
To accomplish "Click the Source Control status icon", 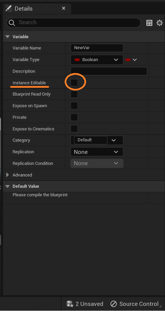I will coord(114,304).
